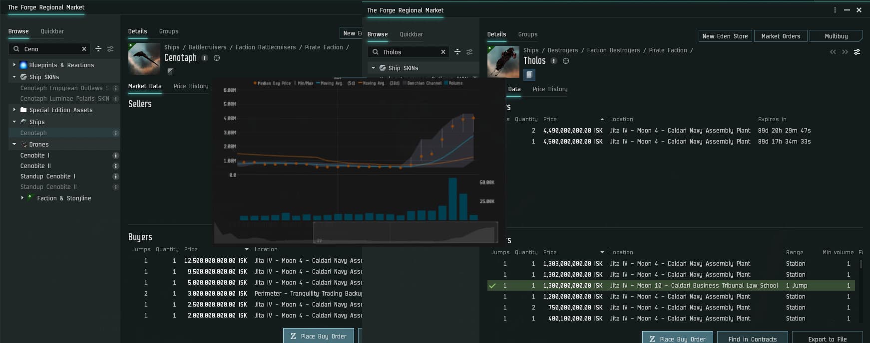The height and width of the screenshot is (343, 870).
Task: Switch to Price History tab in Tholos window
Action: (550, 89)
